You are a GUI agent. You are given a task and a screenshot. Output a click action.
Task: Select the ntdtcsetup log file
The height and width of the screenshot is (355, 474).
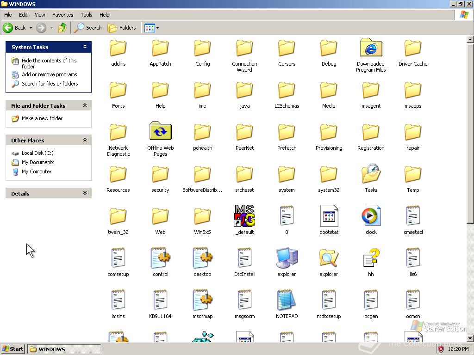tap(329, 300)
